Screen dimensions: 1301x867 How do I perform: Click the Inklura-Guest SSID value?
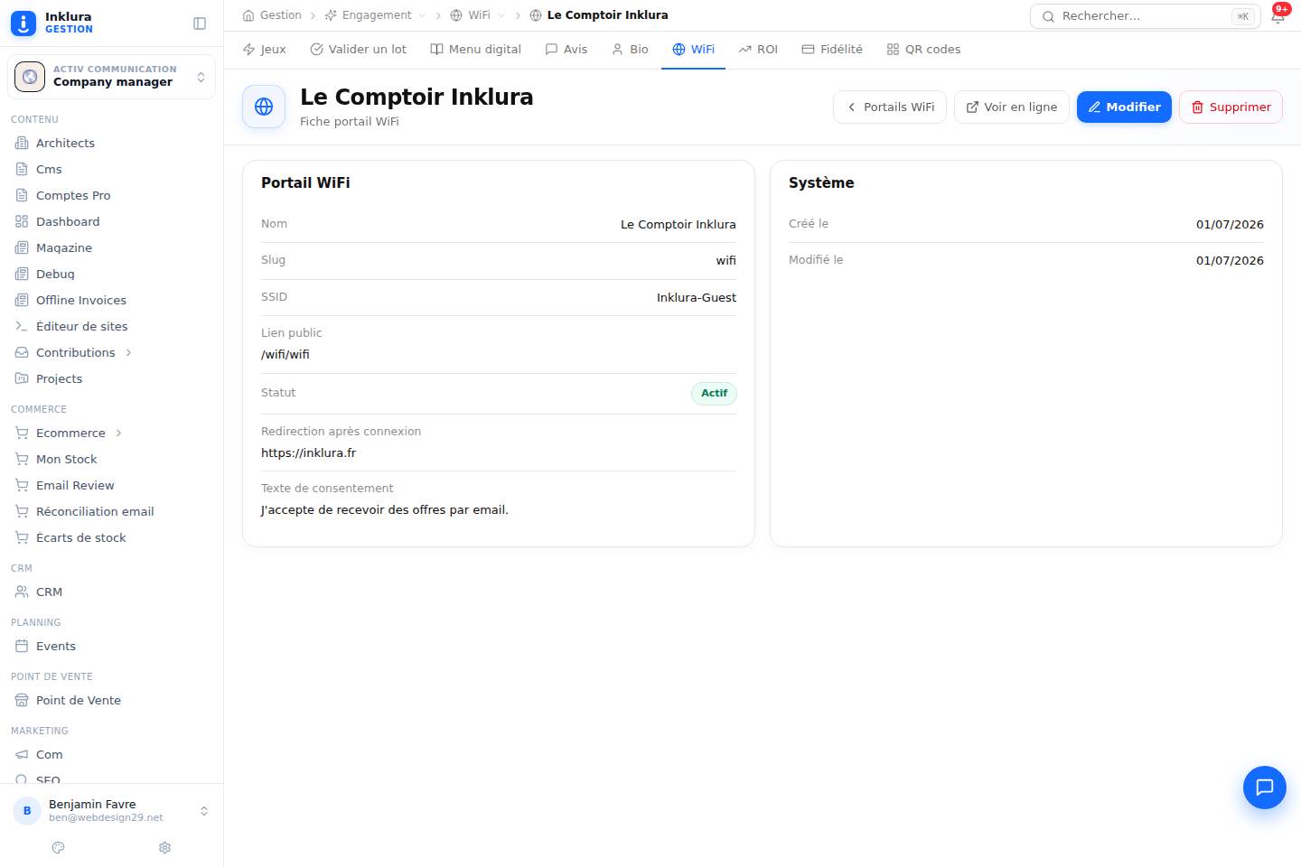tap(697, 297)
